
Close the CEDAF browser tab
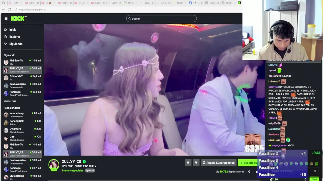(120, 3)
